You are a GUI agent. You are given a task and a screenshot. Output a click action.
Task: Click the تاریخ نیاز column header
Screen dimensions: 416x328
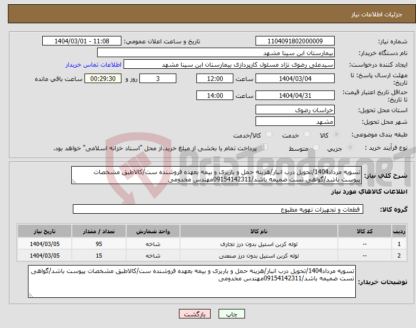pyautogui.click(x=44, y=231)
